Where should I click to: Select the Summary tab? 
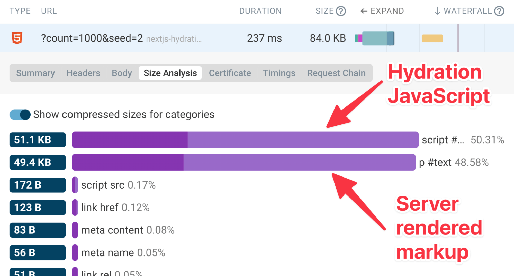click(35, 73)
